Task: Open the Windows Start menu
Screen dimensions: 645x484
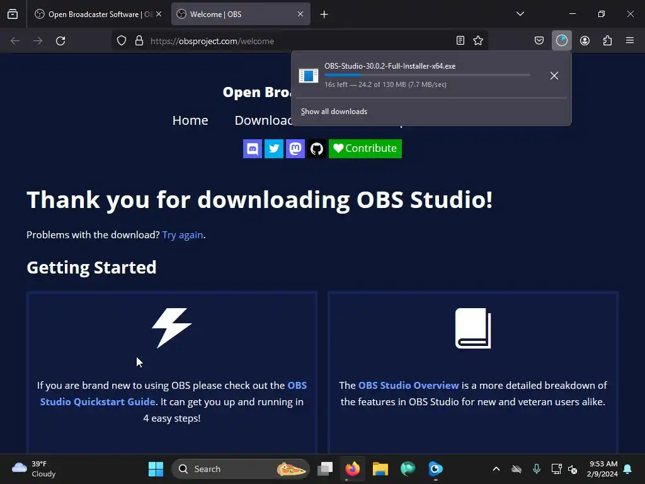Action: [x=156, y=469]
